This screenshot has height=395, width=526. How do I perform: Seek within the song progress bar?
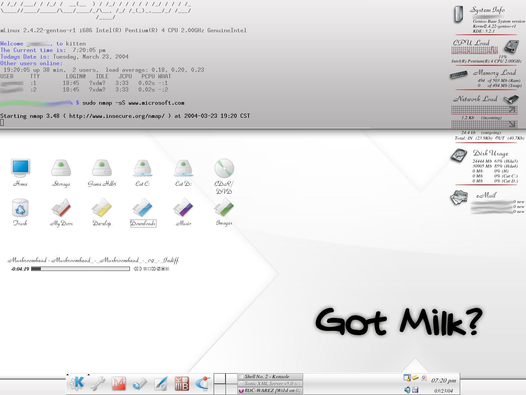[x=81, y=269]
